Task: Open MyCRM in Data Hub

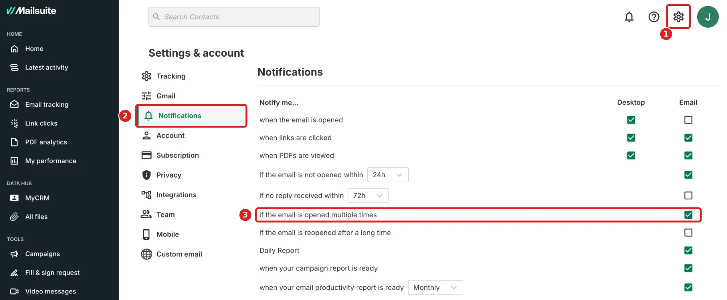Action: click(37, 198)
